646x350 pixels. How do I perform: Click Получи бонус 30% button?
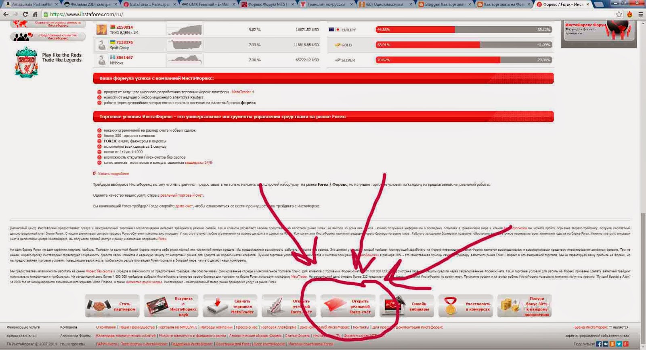524,306
